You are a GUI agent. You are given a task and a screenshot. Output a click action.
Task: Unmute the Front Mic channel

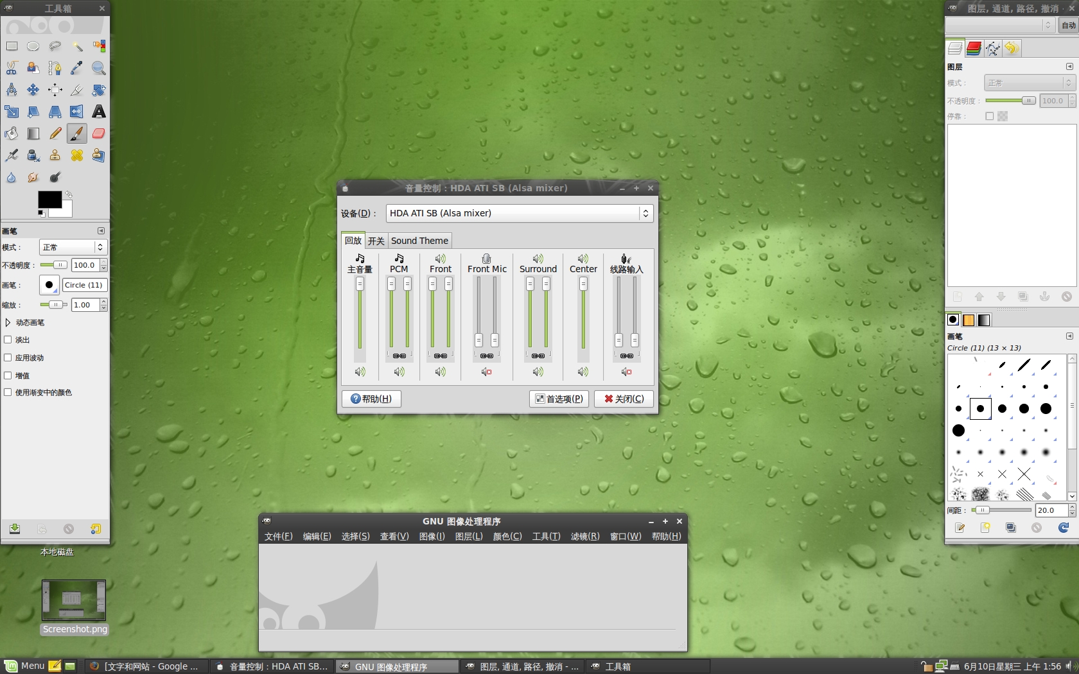click(x=487, y=372)
